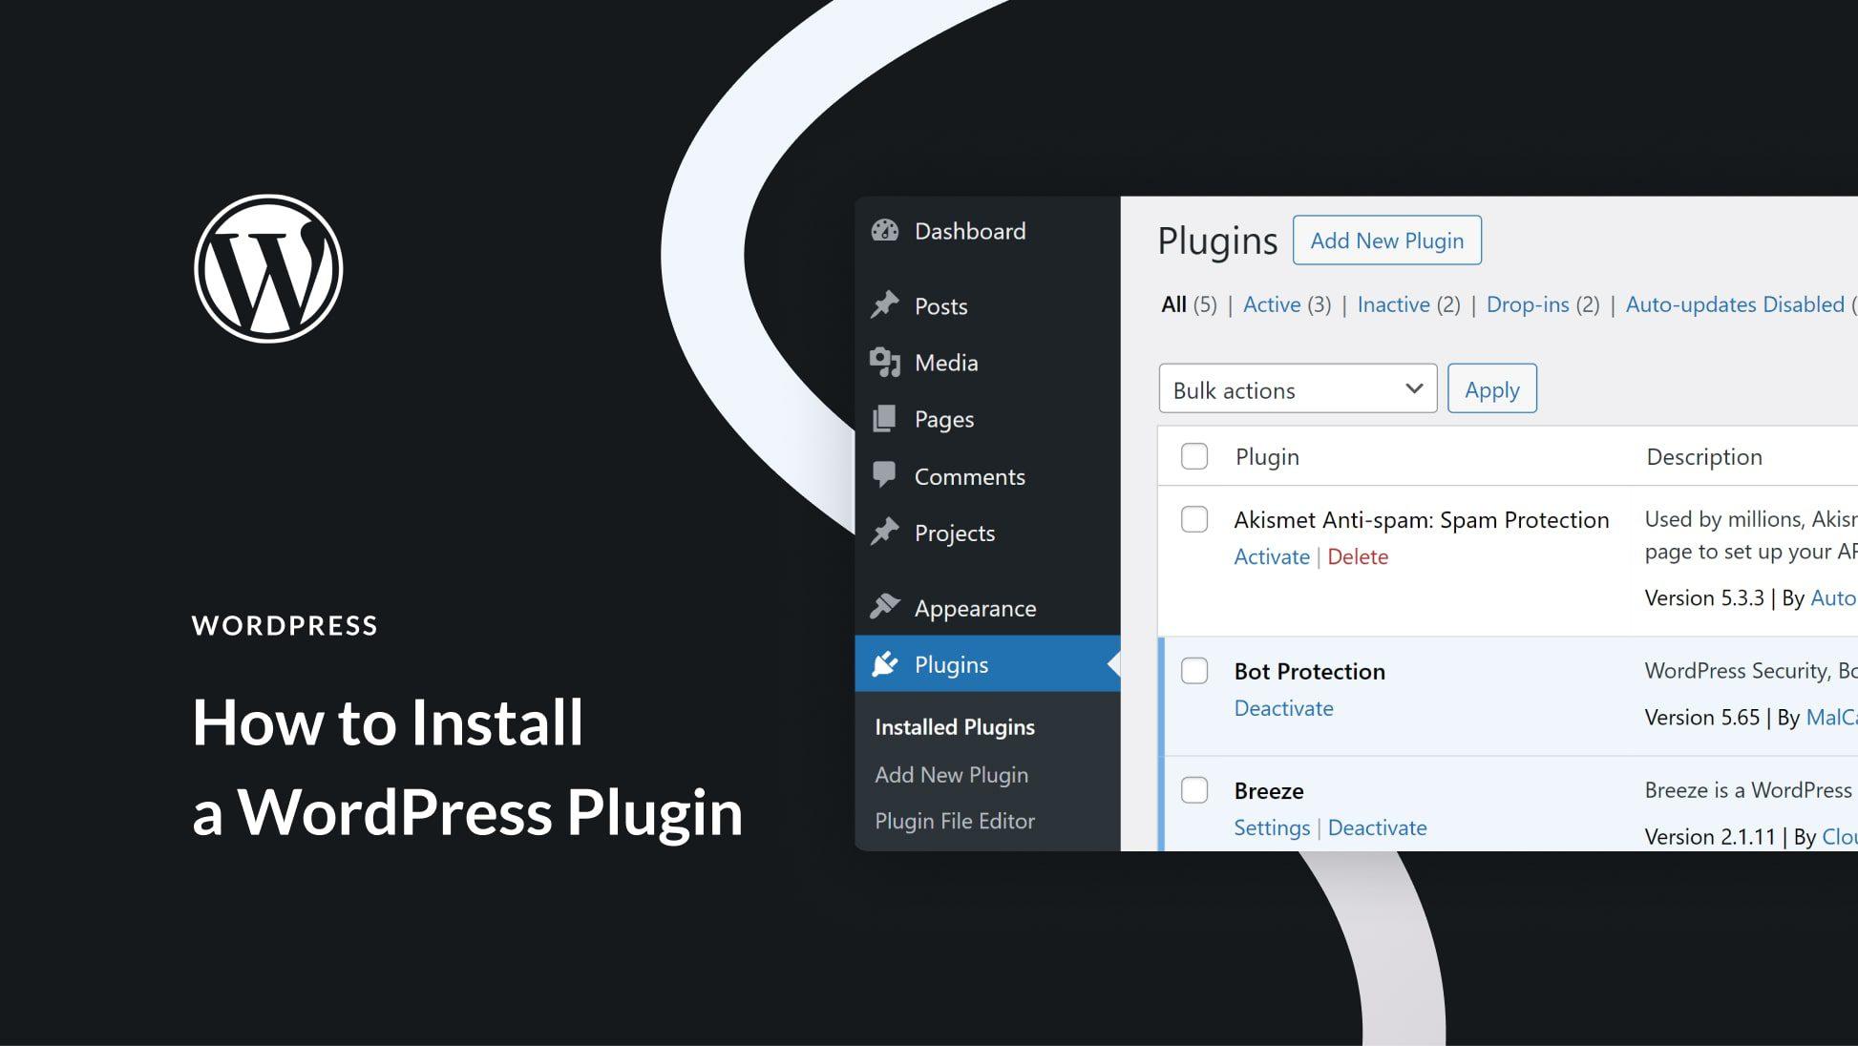
Task: Click the Appearance menu icon
Action: pos(884,605)
